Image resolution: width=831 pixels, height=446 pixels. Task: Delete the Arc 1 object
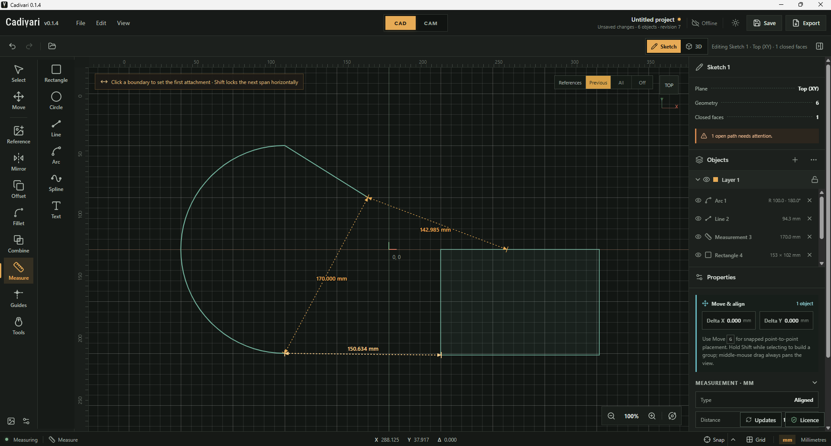tap(809, 200)
